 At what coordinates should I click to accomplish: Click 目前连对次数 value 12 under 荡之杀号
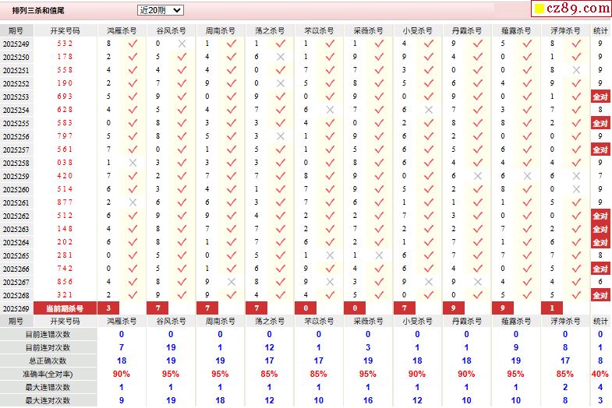[x=269, y=347]
